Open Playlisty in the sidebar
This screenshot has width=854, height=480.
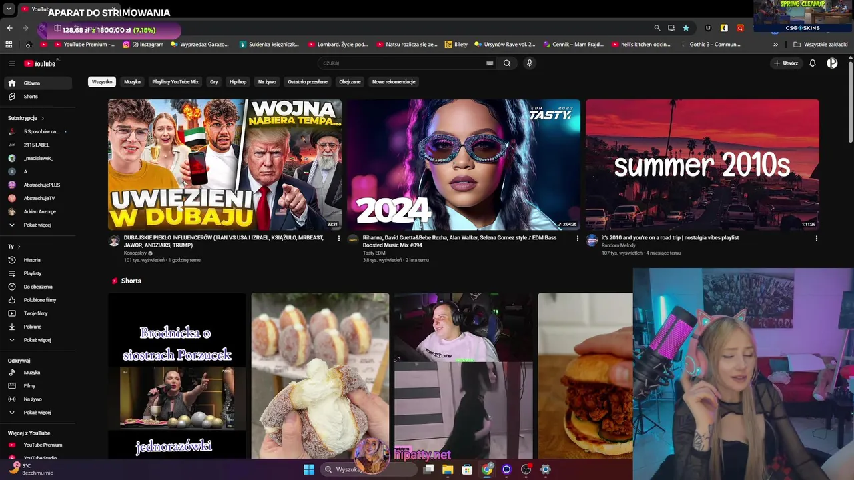point(37,273)
